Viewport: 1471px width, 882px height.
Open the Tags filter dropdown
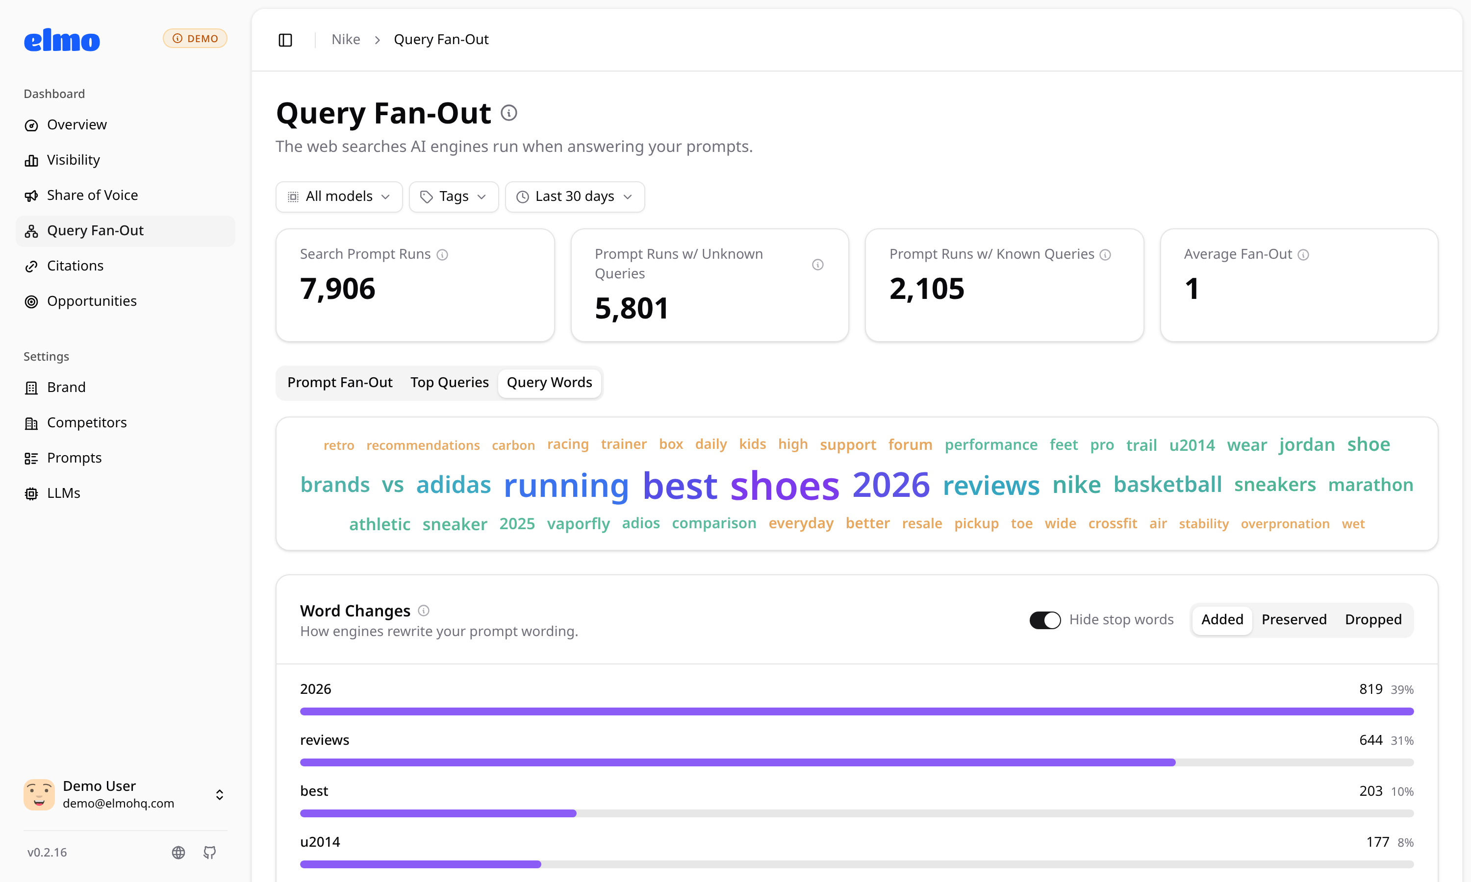pos(454,196)
